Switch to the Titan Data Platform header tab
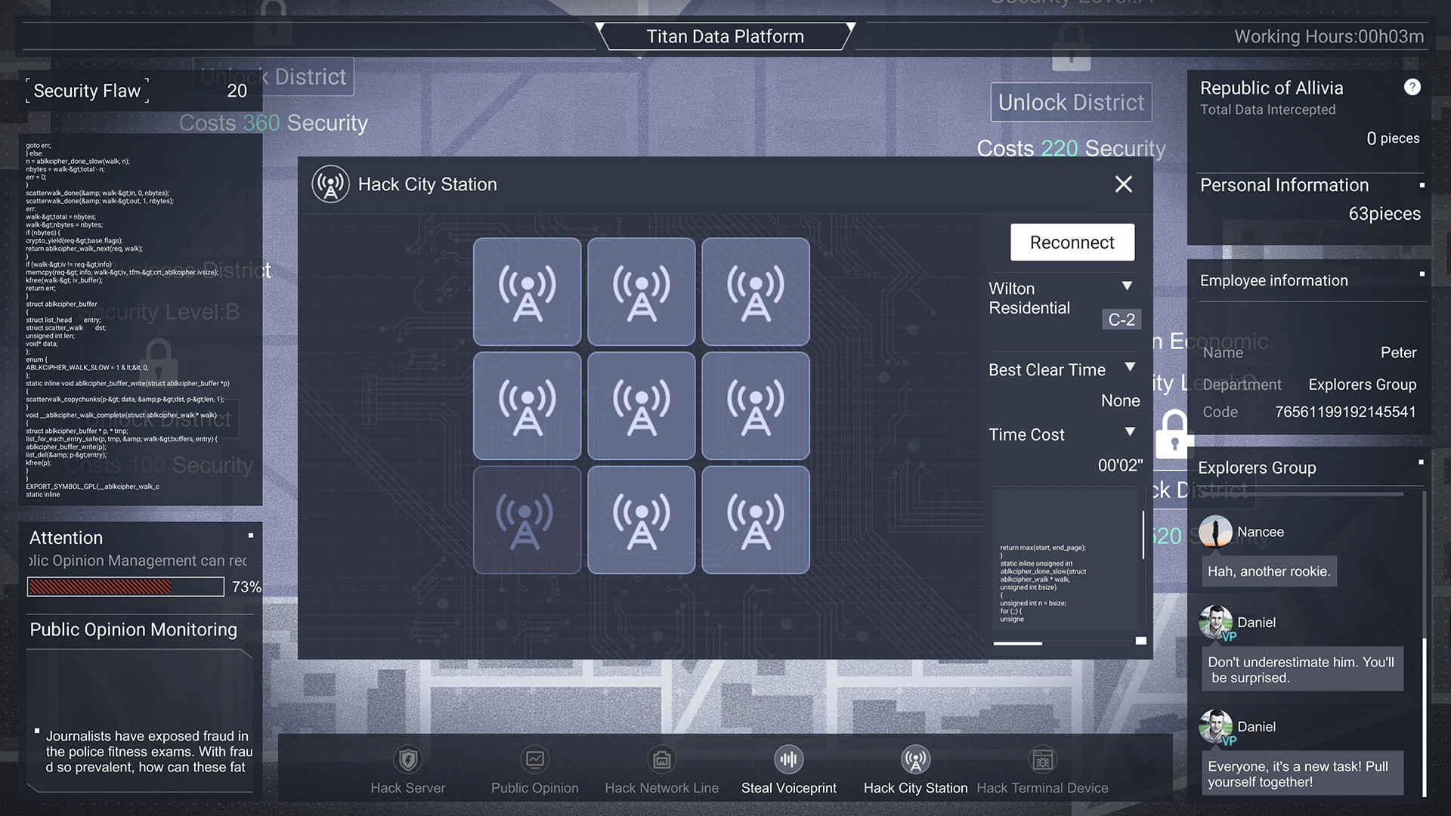Screen dimensions: 1451x816 tap(725, 36)
